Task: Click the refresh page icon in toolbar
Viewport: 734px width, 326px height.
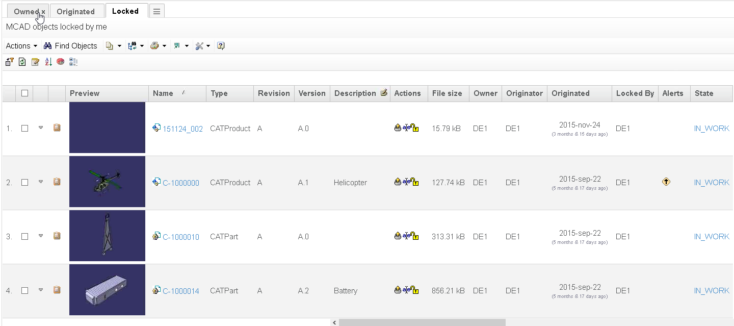Action: coord(22,62)
